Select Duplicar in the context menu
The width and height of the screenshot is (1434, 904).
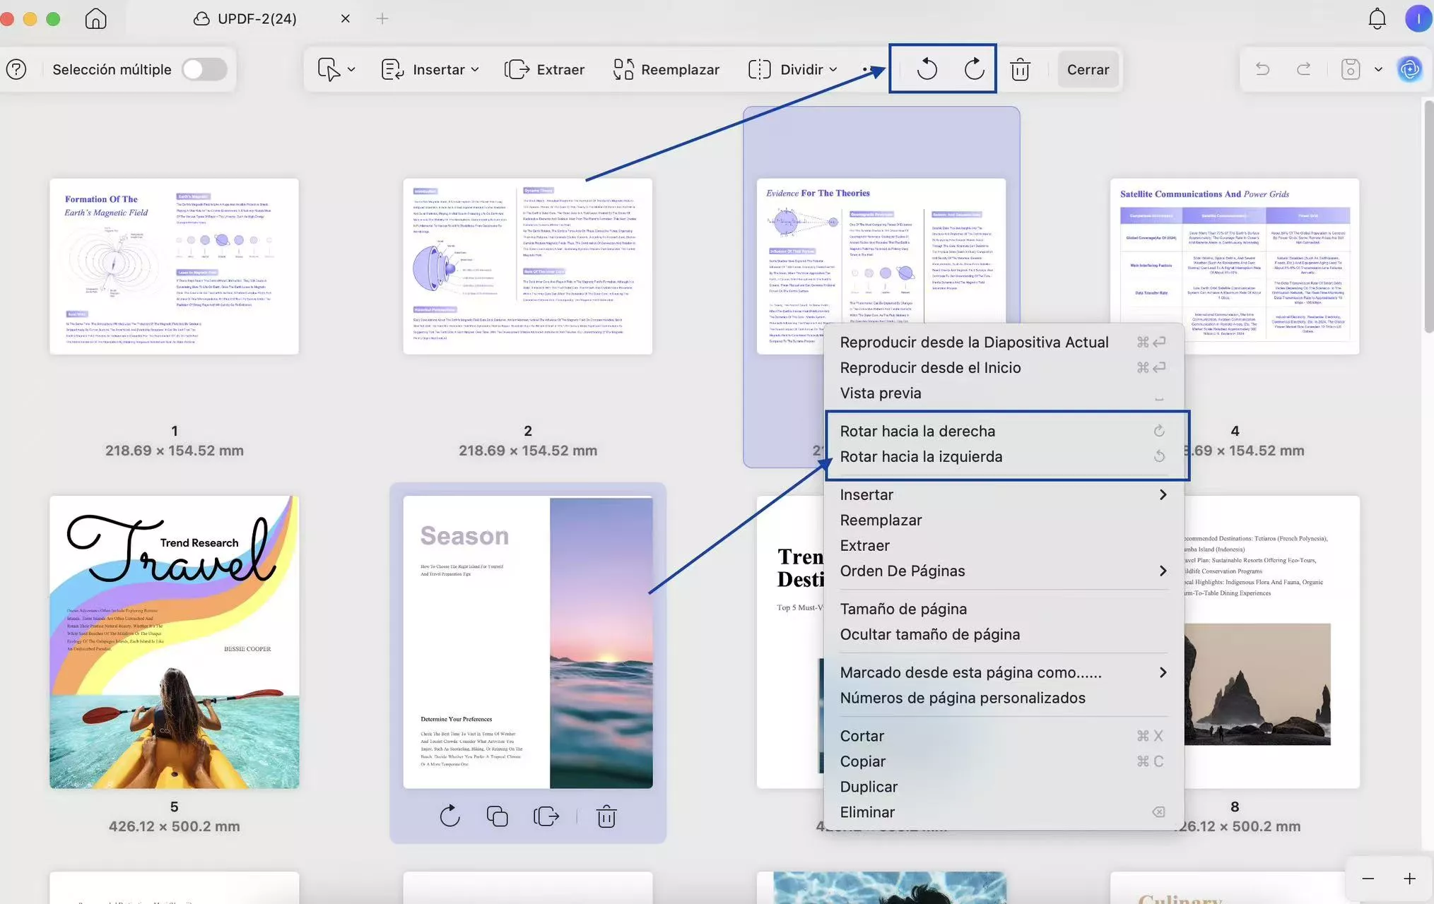(x=869, y=787)
